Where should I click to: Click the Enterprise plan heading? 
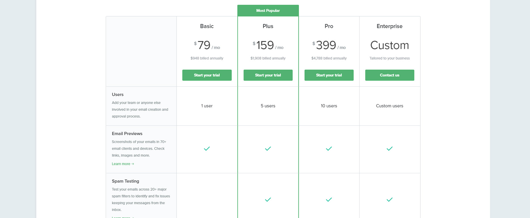[390, 26]
